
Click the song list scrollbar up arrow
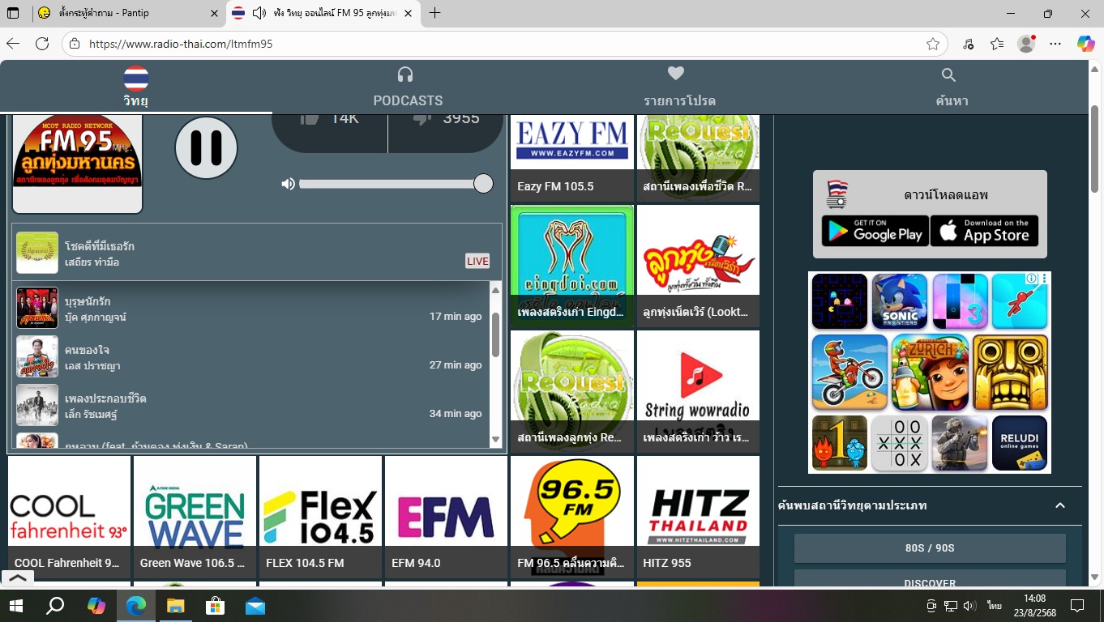(495, 290)
